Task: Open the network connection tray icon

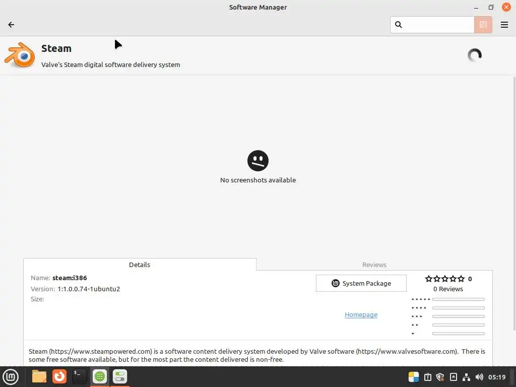Action: [x=466, y=377]
